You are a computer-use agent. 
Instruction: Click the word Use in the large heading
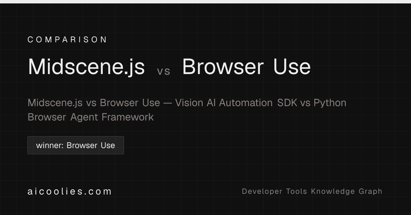coord(292,67)
